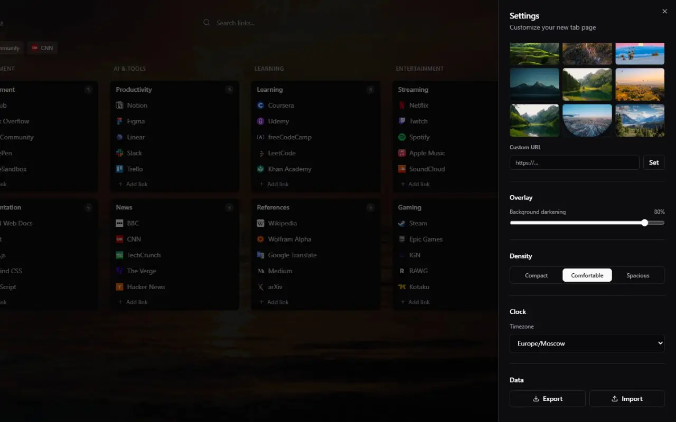Viewport: 676px width, 422px height.
Task: Select Comfortable density option
Action: tap(587, 275)
